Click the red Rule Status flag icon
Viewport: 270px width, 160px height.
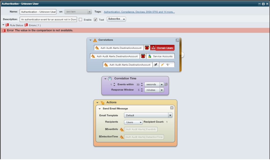[7, 25]
